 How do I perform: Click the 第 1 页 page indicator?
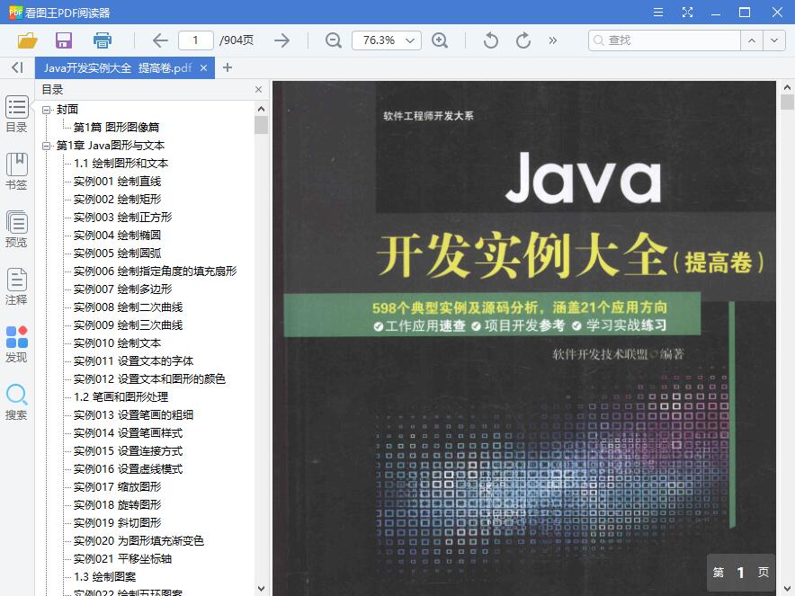coord(741,573)
